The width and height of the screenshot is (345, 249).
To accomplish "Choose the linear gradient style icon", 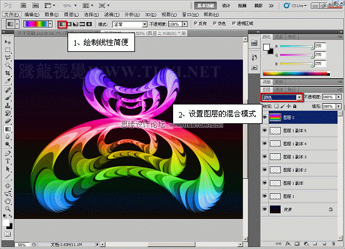I will pyautogui.click(x=62, y=24).
